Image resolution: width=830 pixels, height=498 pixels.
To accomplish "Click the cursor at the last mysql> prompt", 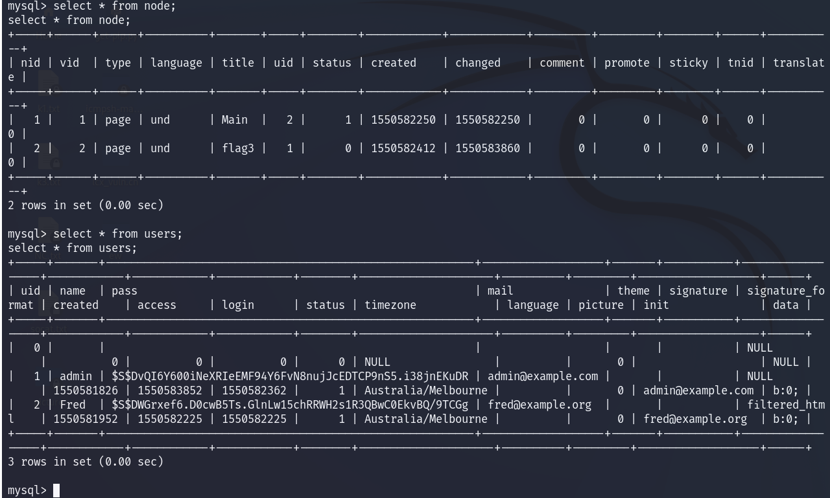I will [x=56, y=490].
